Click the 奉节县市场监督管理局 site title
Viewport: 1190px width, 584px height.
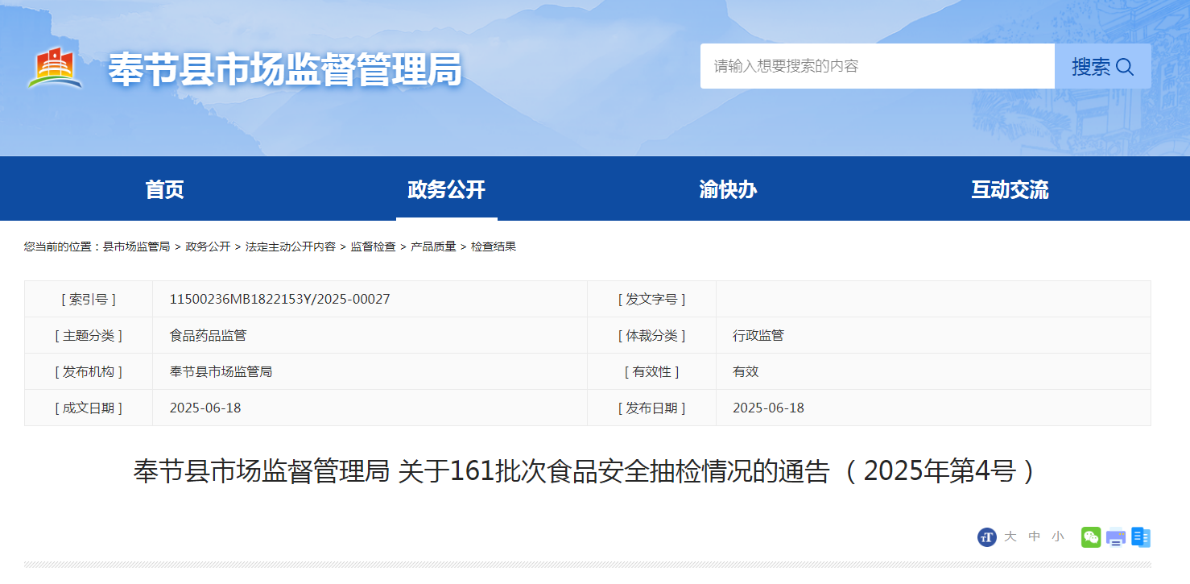click(x=286, y=69)
